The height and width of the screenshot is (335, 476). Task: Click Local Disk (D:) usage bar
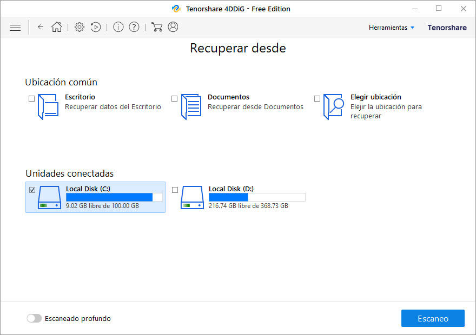257,197
